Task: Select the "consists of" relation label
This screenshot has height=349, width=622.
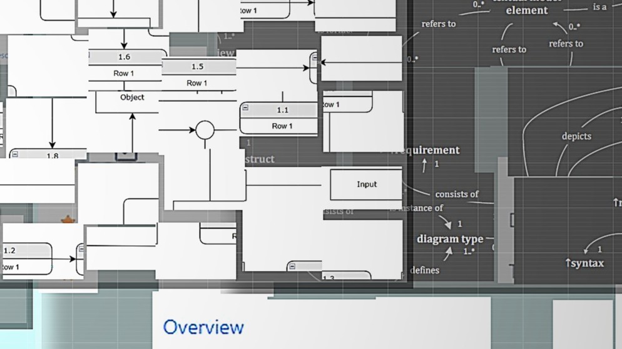Action: point(456,194)
